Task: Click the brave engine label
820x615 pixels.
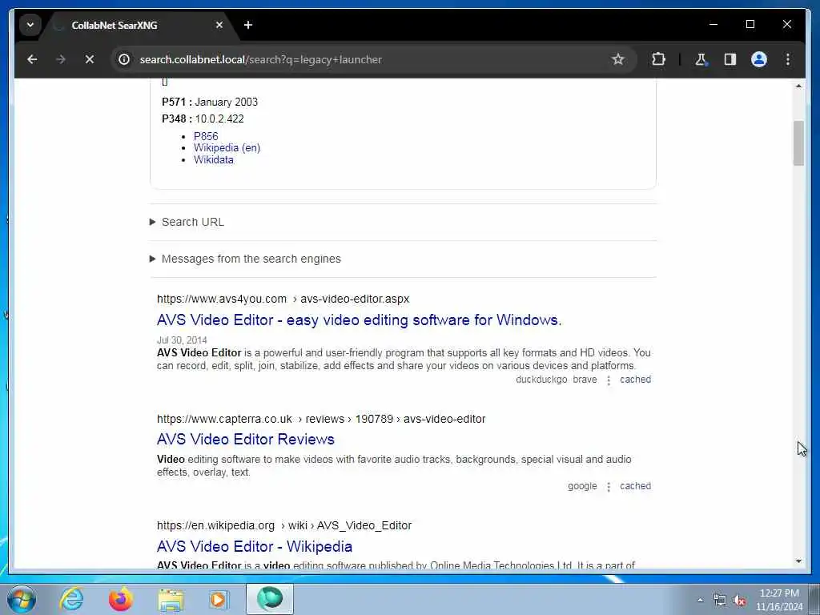Action: pyautogui.click(x=585, y=380)
